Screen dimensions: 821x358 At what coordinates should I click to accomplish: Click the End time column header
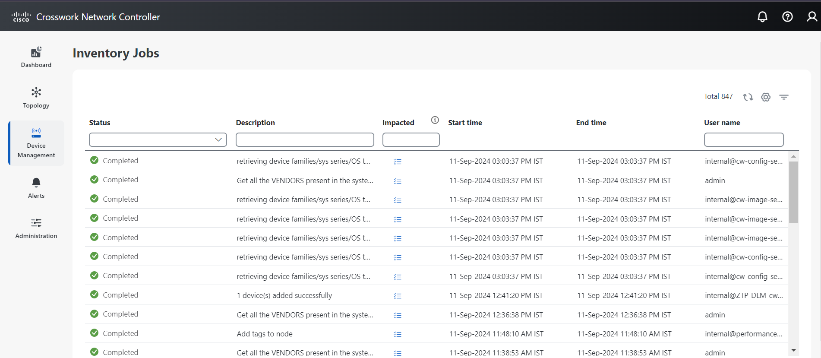591,123
